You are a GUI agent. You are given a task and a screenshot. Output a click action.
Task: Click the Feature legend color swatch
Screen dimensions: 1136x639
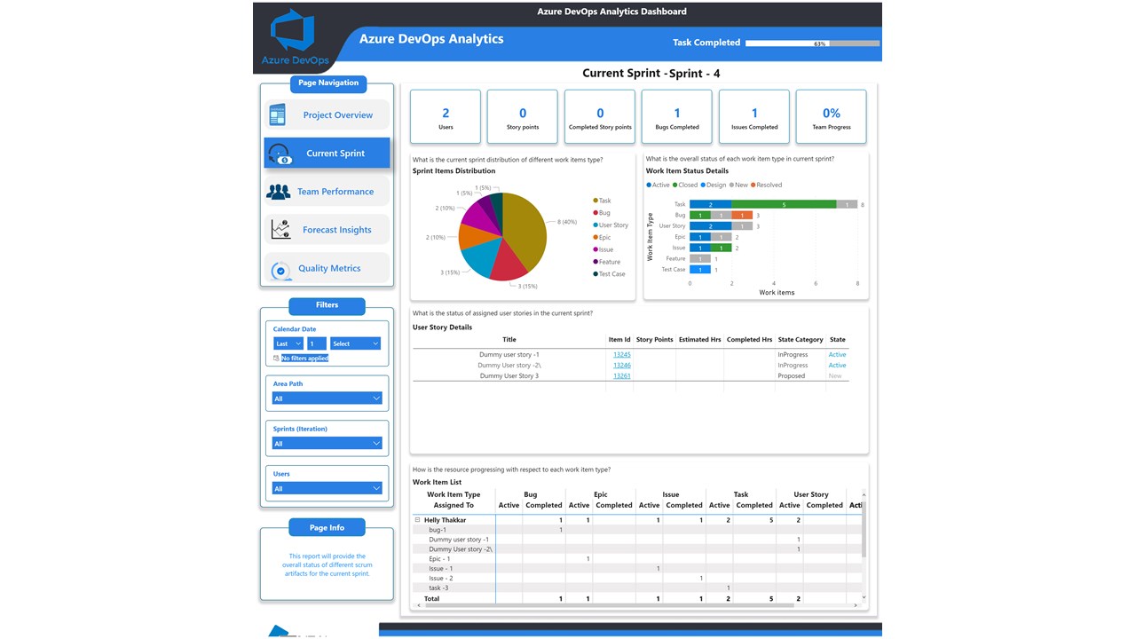(596, 262)
